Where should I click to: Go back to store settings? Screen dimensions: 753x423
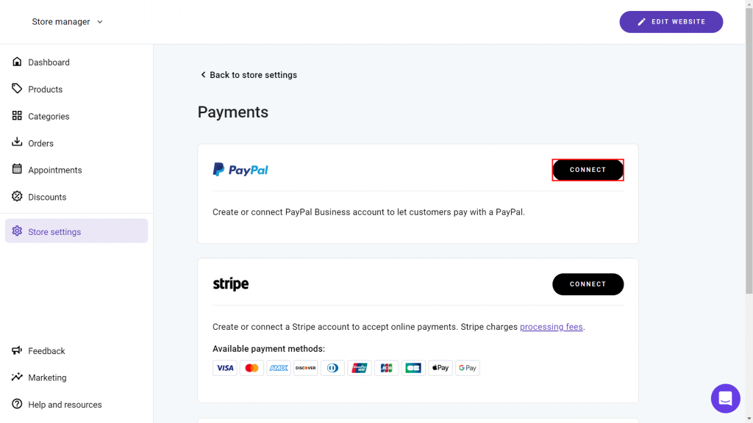(249, 75)
